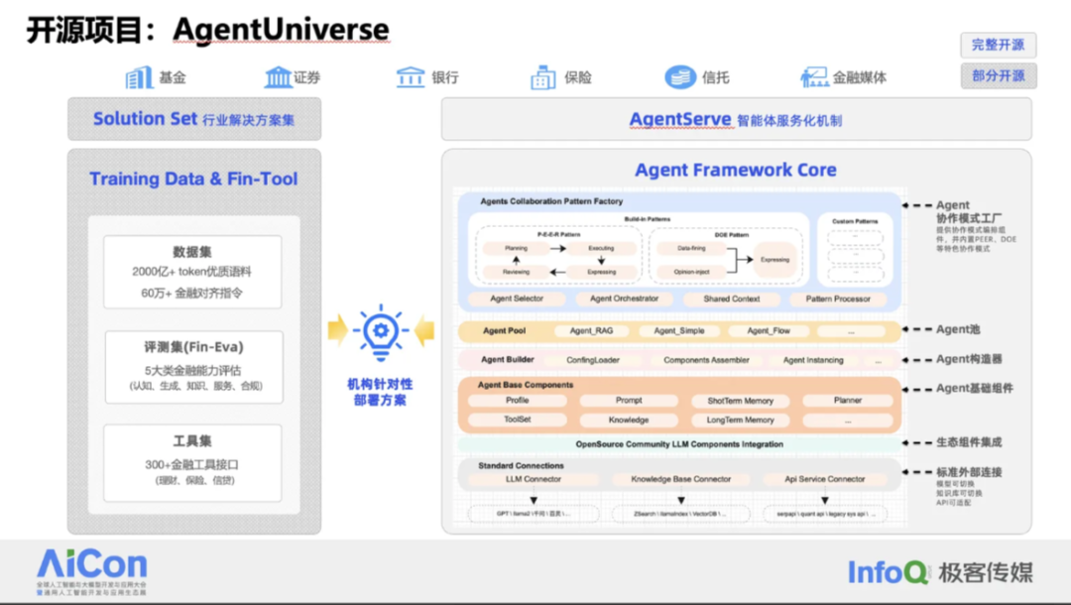Click the 基金 (fund) building icon
Viewport: 1071px width, 605px height.
140,77
